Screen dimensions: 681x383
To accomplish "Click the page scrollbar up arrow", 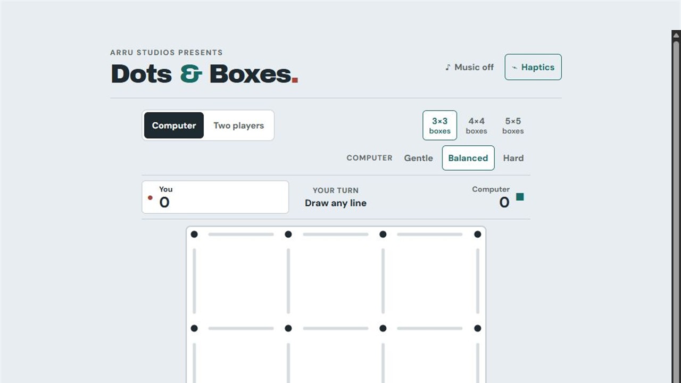I will [x=676, y=35].
